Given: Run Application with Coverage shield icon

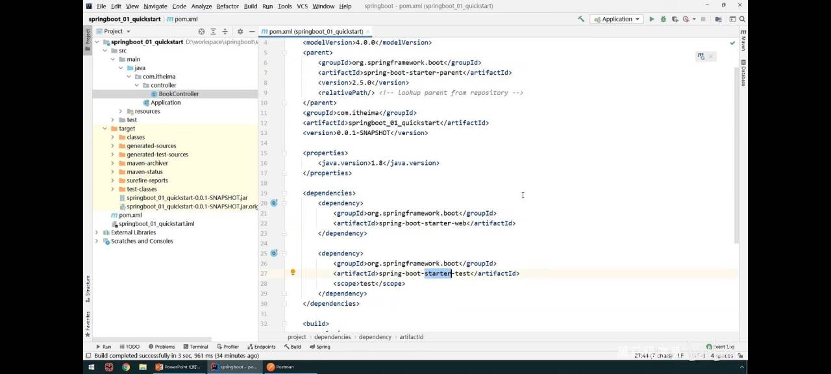Looking at the screenshot, I should tap(675, 19).
